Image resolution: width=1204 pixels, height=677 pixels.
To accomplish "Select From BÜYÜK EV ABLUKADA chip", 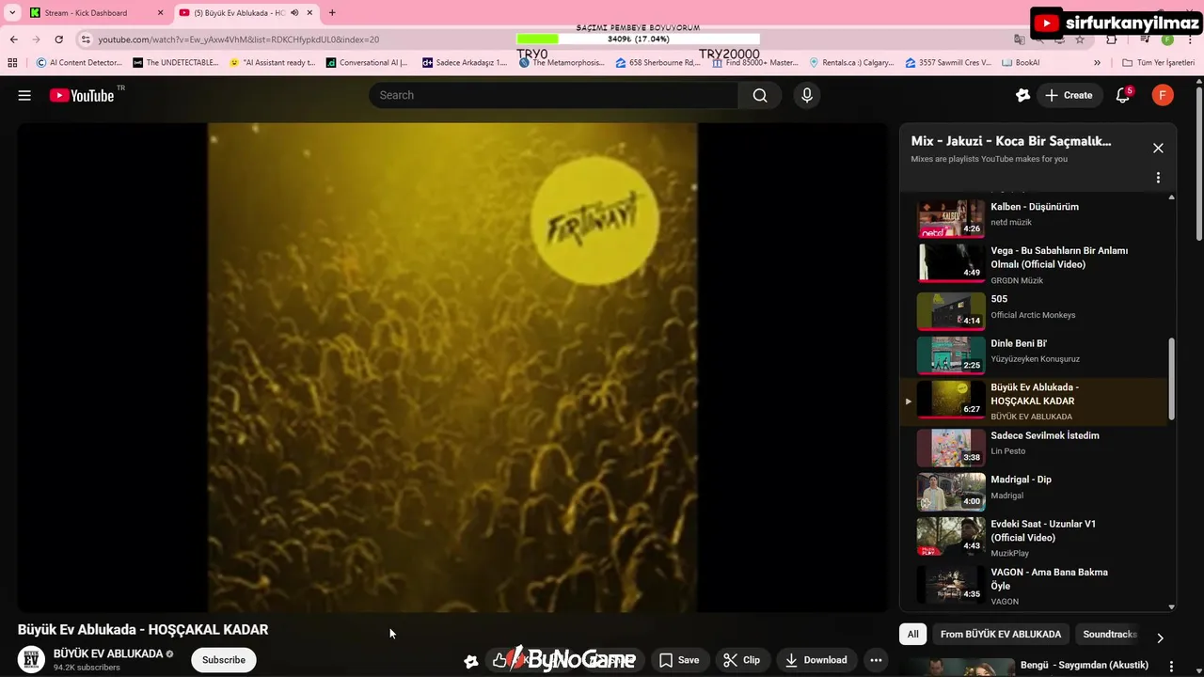I will (1001, 635).
